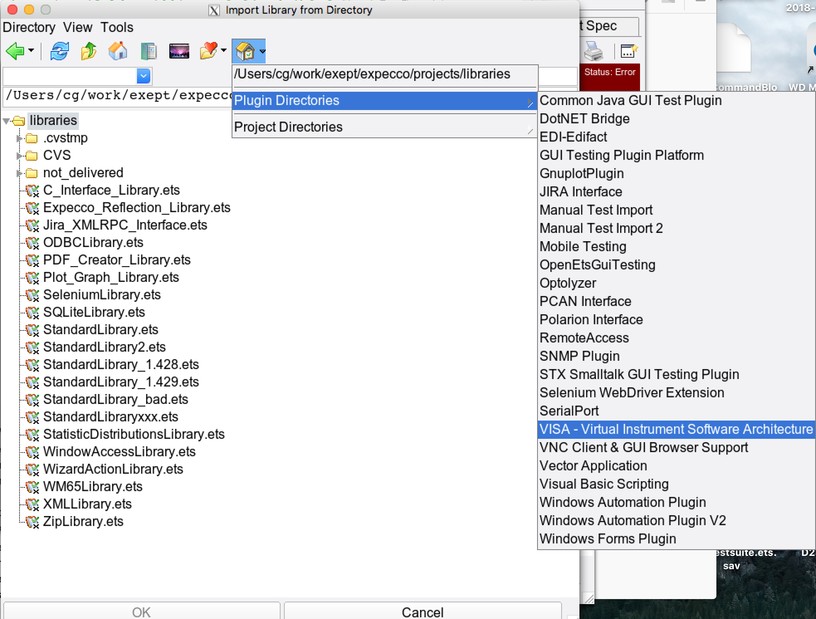
Task: Open the Tools menu
Action: tap(117, 27)
